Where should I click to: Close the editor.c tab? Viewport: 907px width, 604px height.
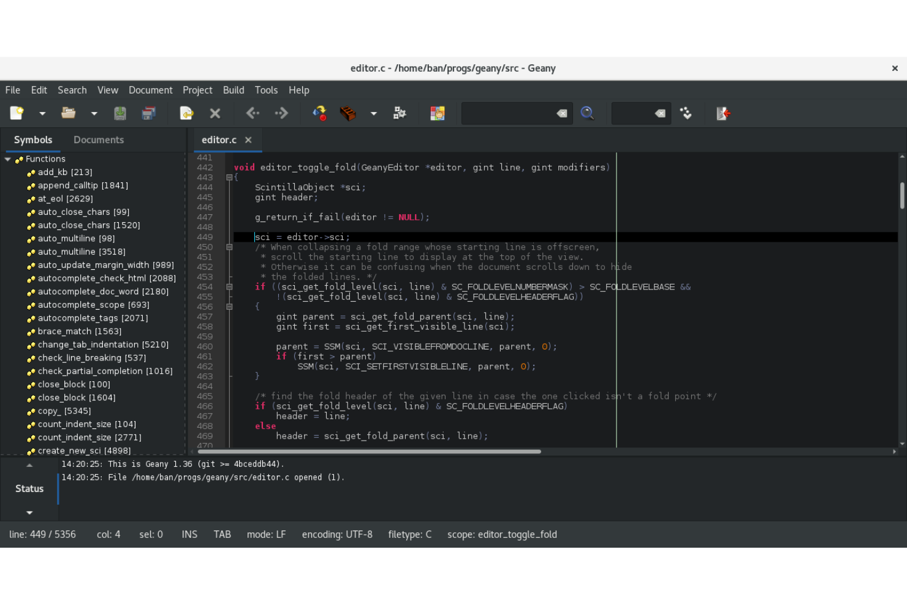click(248, 140)
